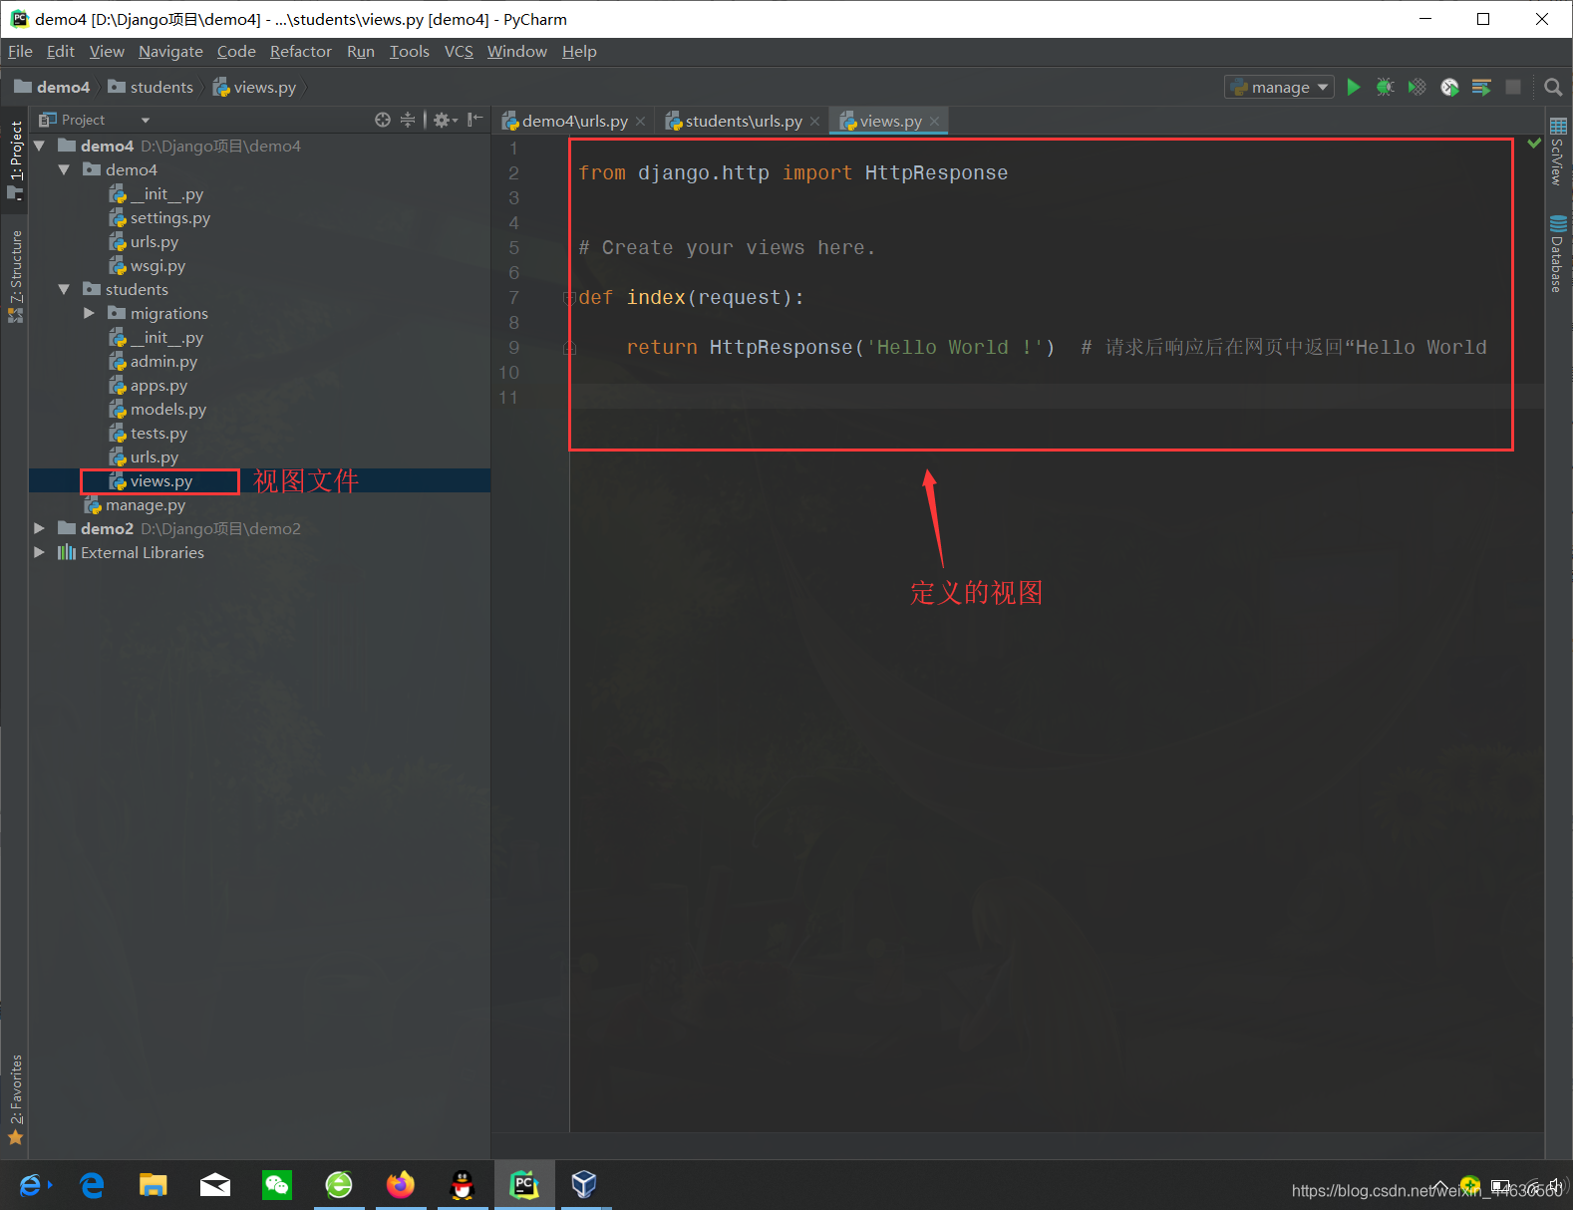
Task: Click the PyCharm taskbar icon
Action: click(524, 1184)
